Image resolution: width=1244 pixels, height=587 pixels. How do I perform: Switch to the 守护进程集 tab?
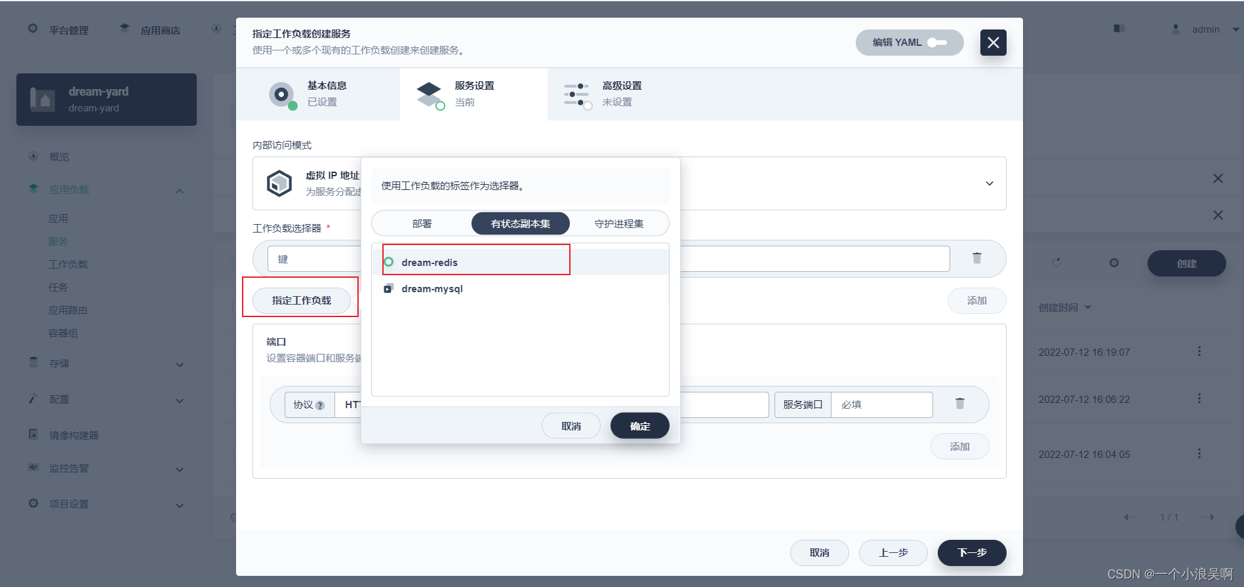[619, 223]
